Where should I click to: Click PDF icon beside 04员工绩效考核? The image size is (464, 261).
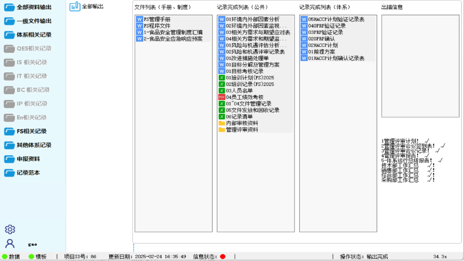tap(222, 97)
